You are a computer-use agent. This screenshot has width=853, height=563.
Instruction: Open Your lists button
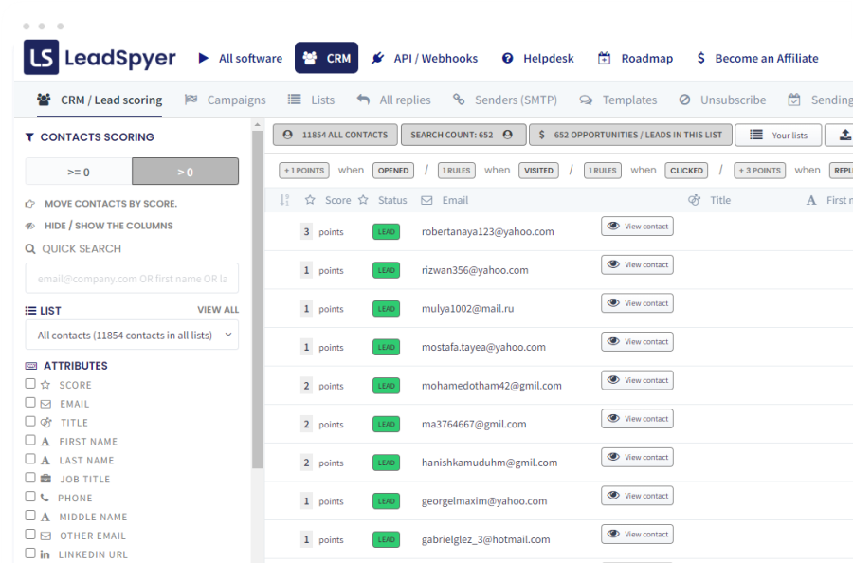pos(778,135)
